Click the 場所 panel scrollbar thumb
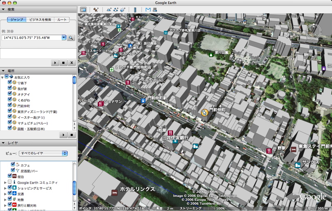Viewport: 332px width, 211px height. click(x=74, y=80)
